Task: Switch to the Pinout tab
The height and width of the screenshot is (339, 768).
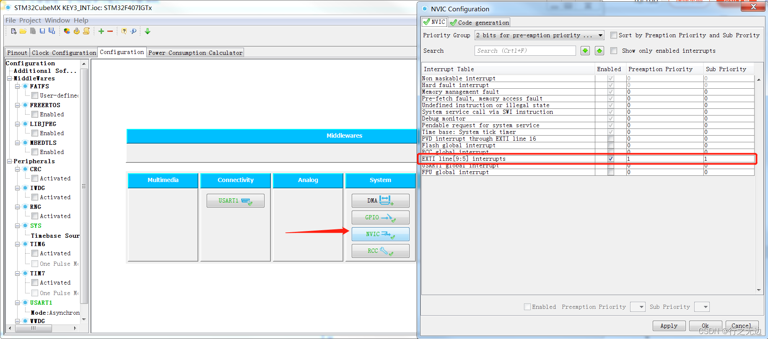Action: [x=17, y=53]
